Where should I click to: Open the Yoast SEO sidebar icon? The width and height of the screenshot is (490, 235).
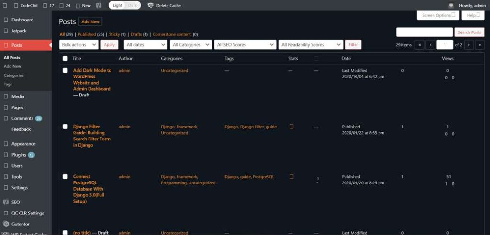5,202
